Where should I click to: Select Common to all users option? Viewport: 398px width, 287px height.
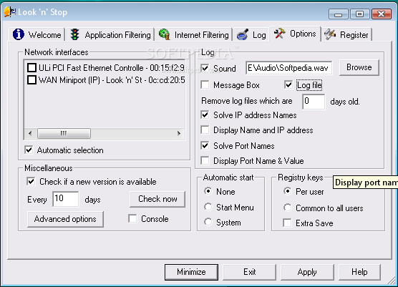(x=288, y=208)
